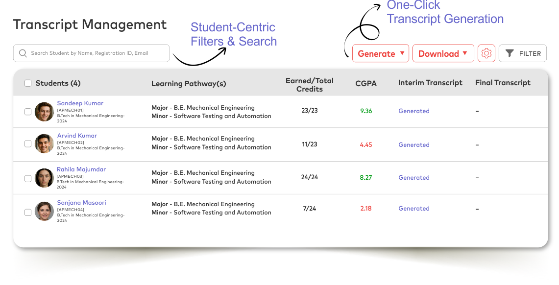The image size is (559, 285).
Task: Tick the checkbox beside Arvind Kumar
Action: (x=28, y=144)
